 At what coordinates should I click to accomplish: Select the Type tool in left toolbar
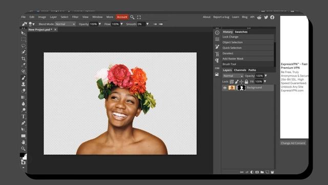pos(23,117)
